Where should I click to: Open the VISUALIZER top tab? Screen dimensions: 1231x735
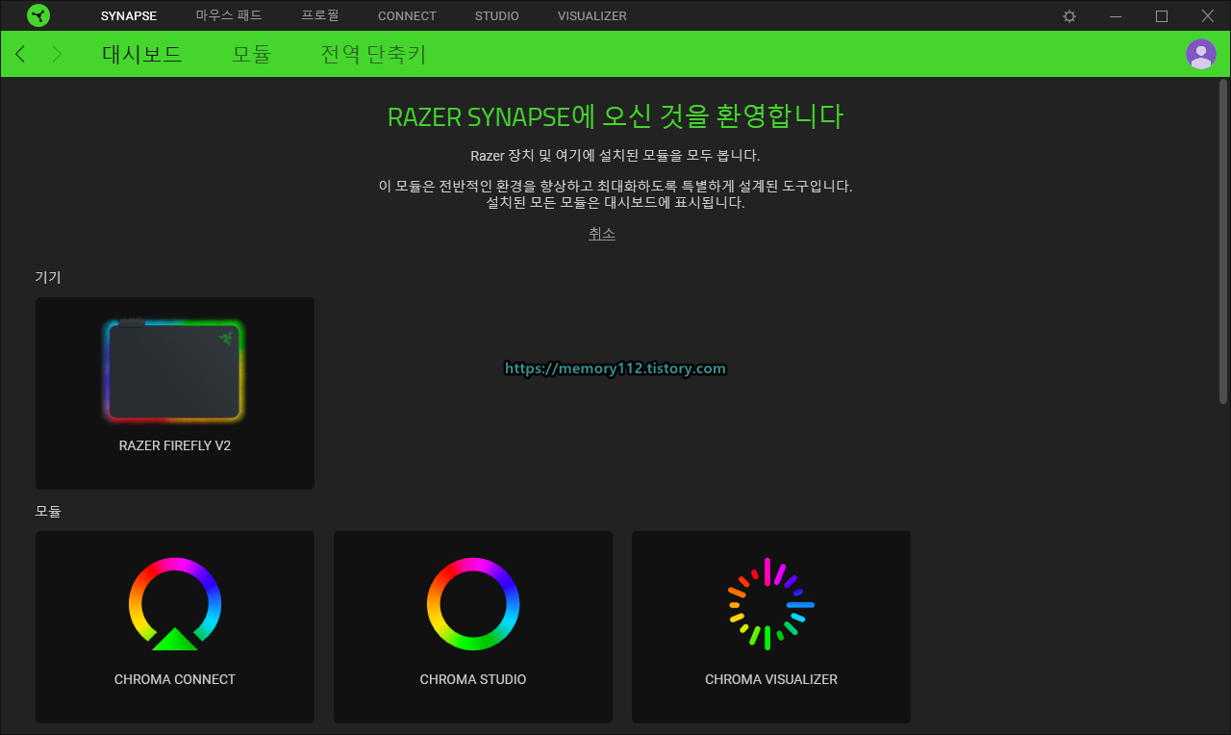[592, 16]
